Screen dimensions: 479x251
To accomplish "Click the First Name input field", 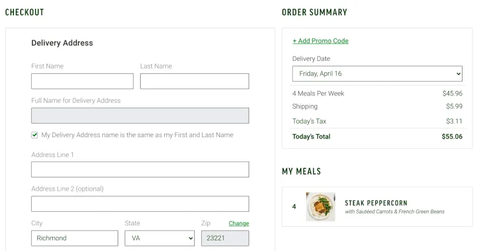I will click(x=82, y=81).
